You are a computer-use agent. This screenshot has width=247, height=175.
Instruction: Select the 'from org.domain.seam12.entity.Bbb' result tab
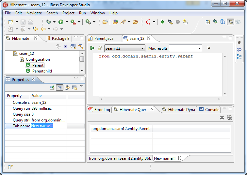point(120,158)
